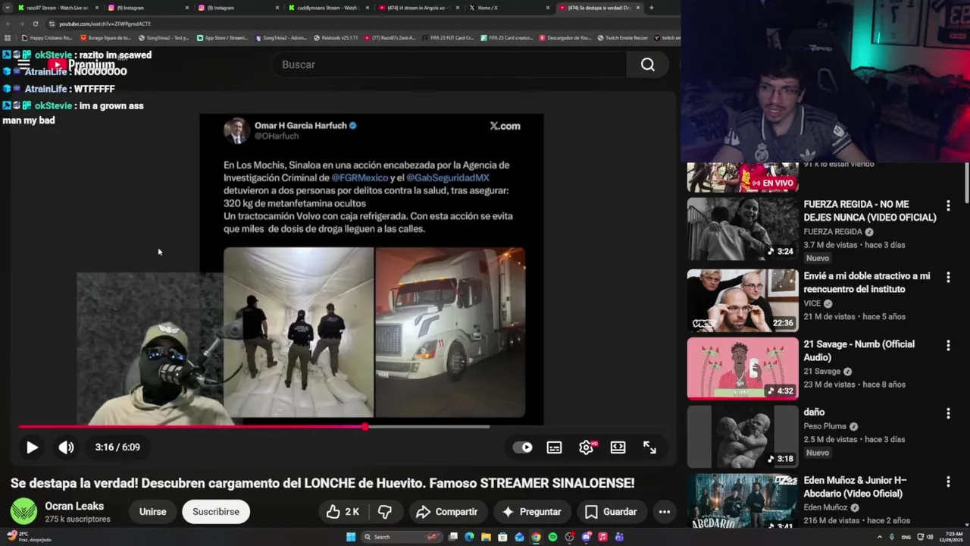Click the Preguntar button
Viewport: 970px width, 546px height.
click(531, 512)
